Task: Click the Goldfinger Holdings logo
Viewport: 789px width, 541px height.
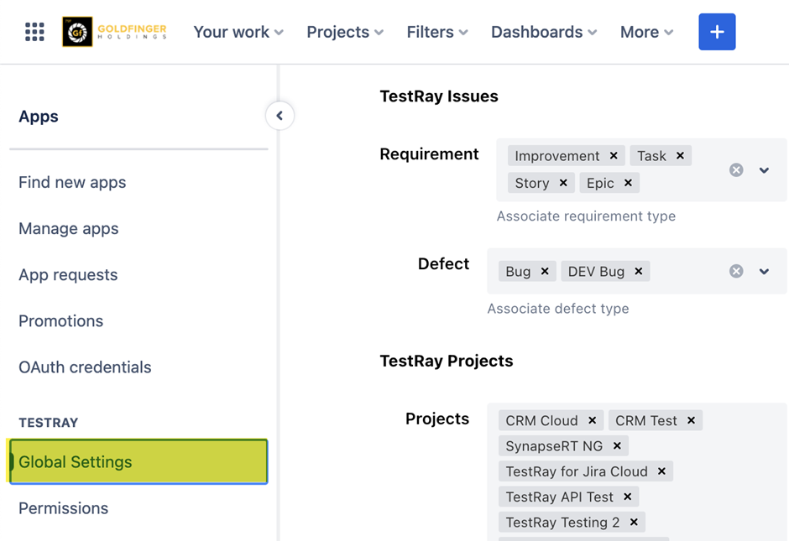Action: pos(115,32)
